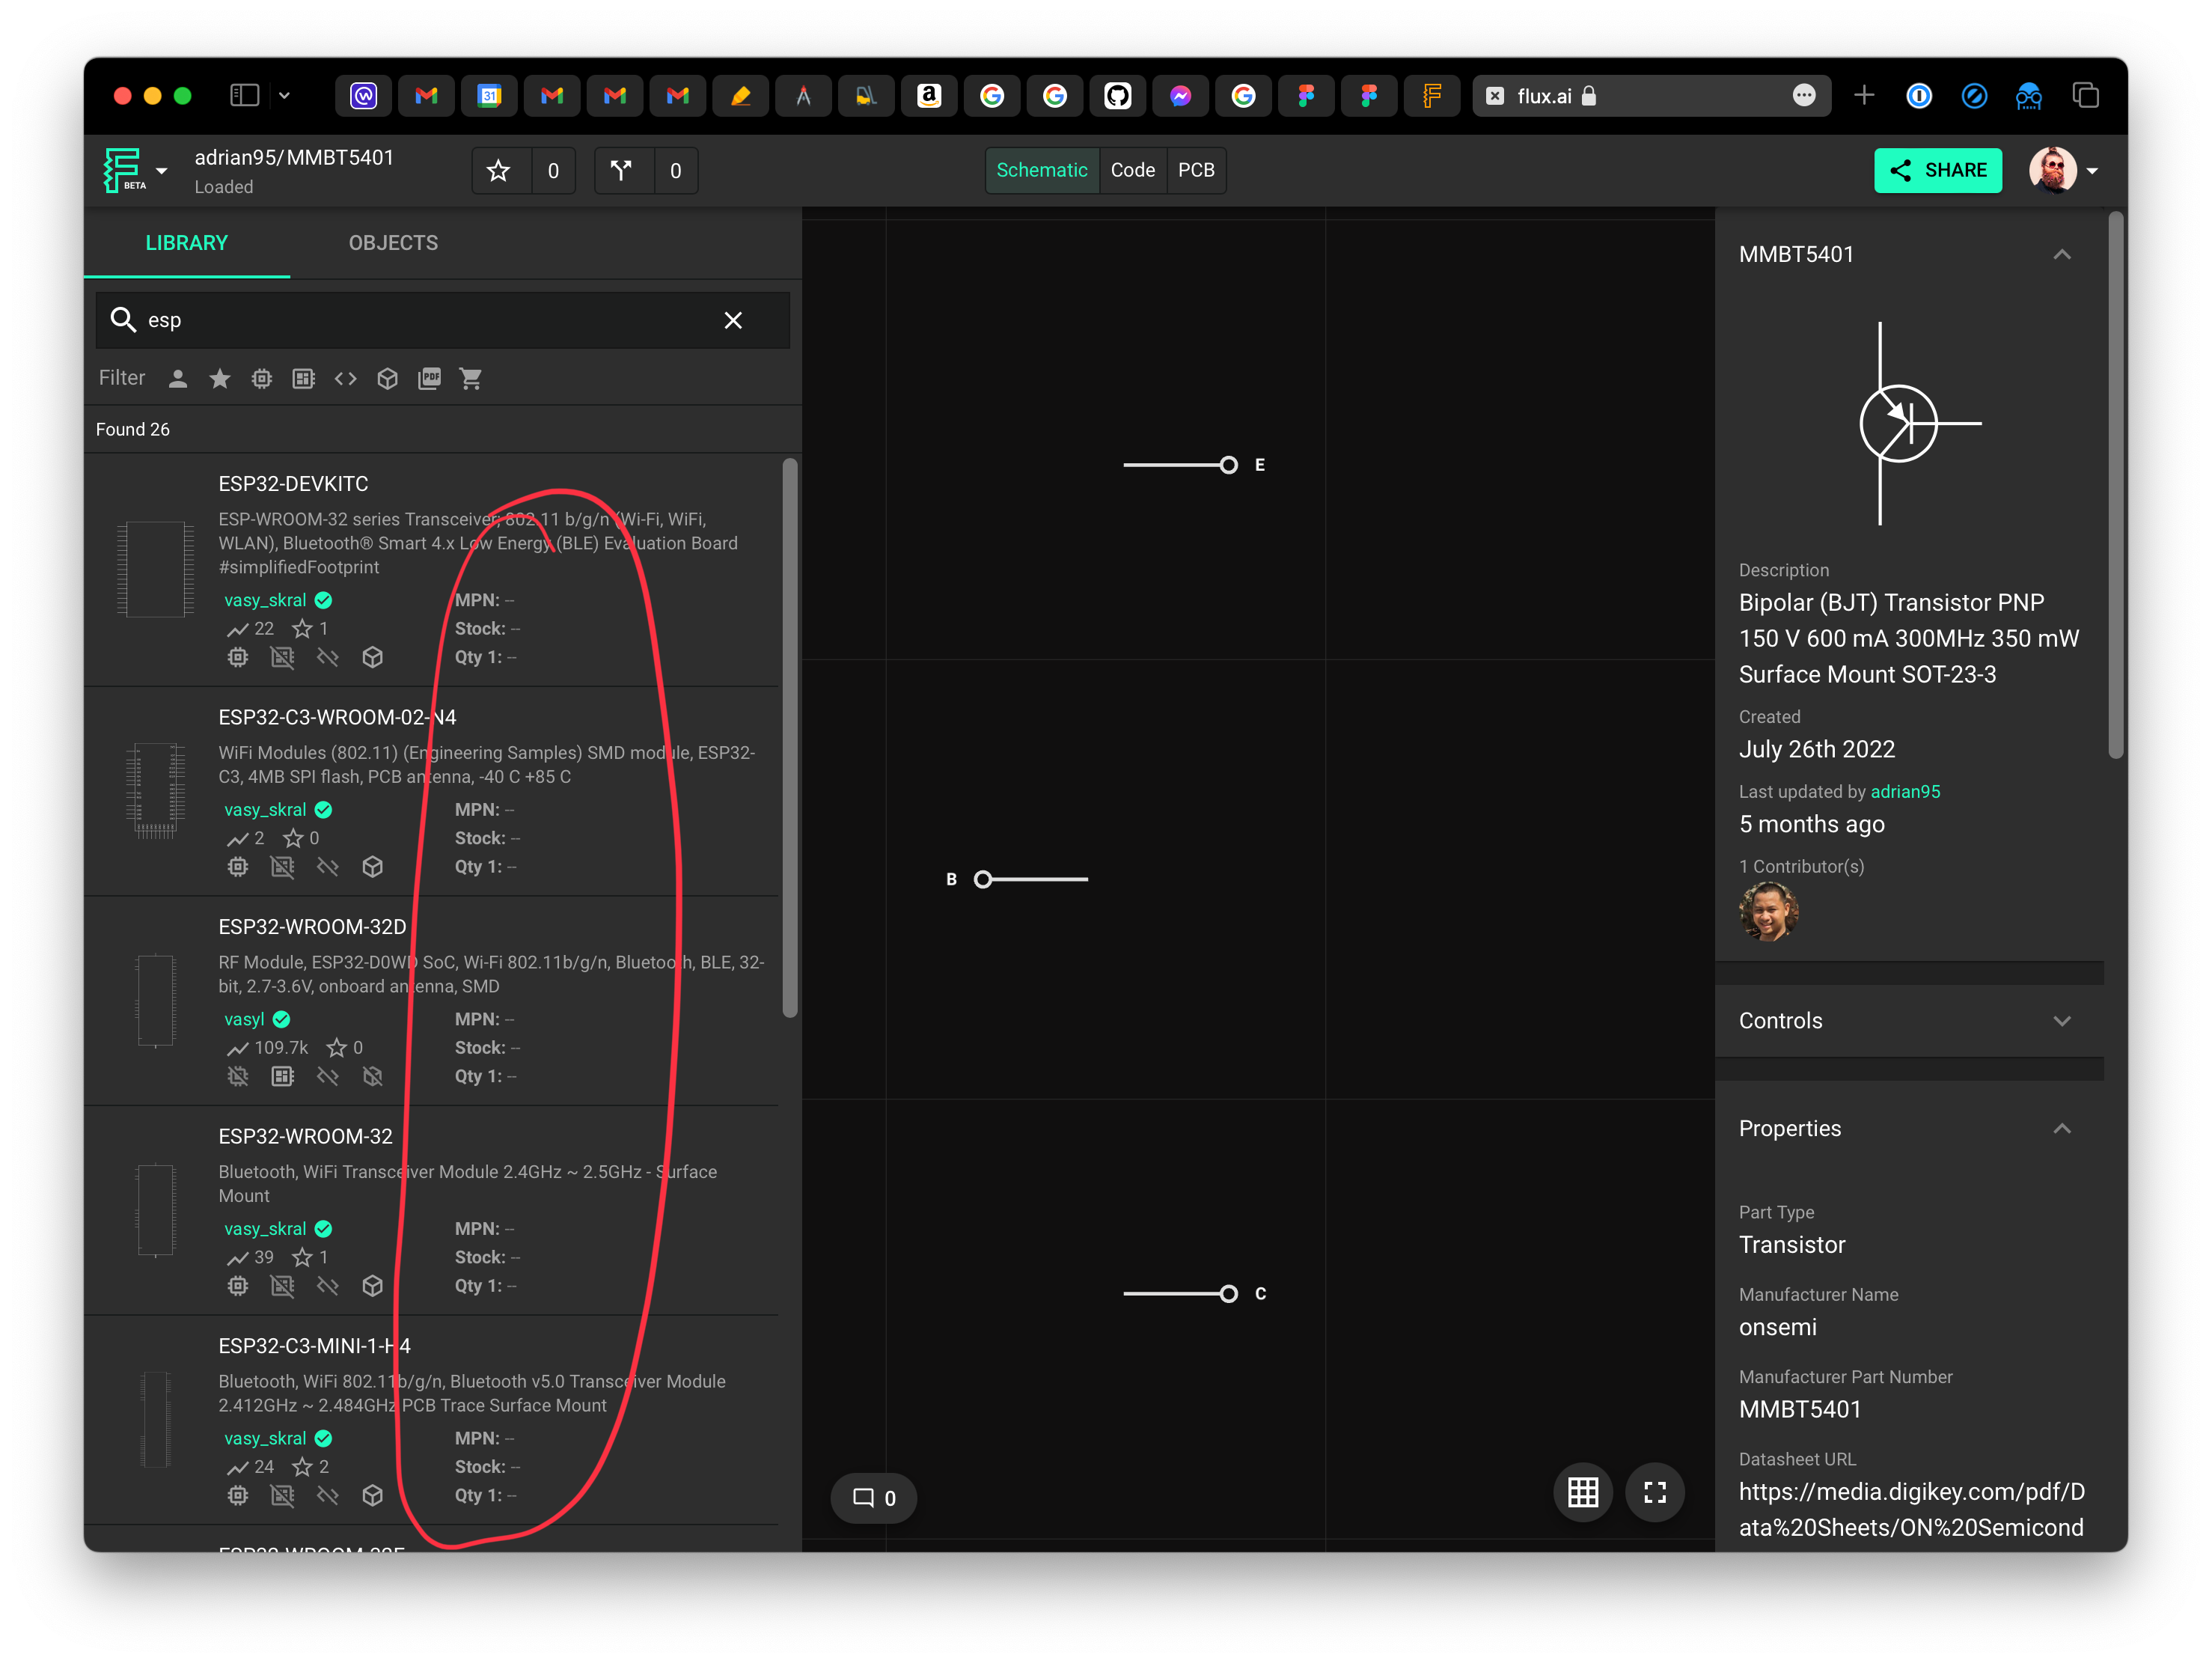Click the unlinked icon on ESP32-C3-WROOM-02-N4
This screenshot has height=1663, width=2212.
[328, 867]
